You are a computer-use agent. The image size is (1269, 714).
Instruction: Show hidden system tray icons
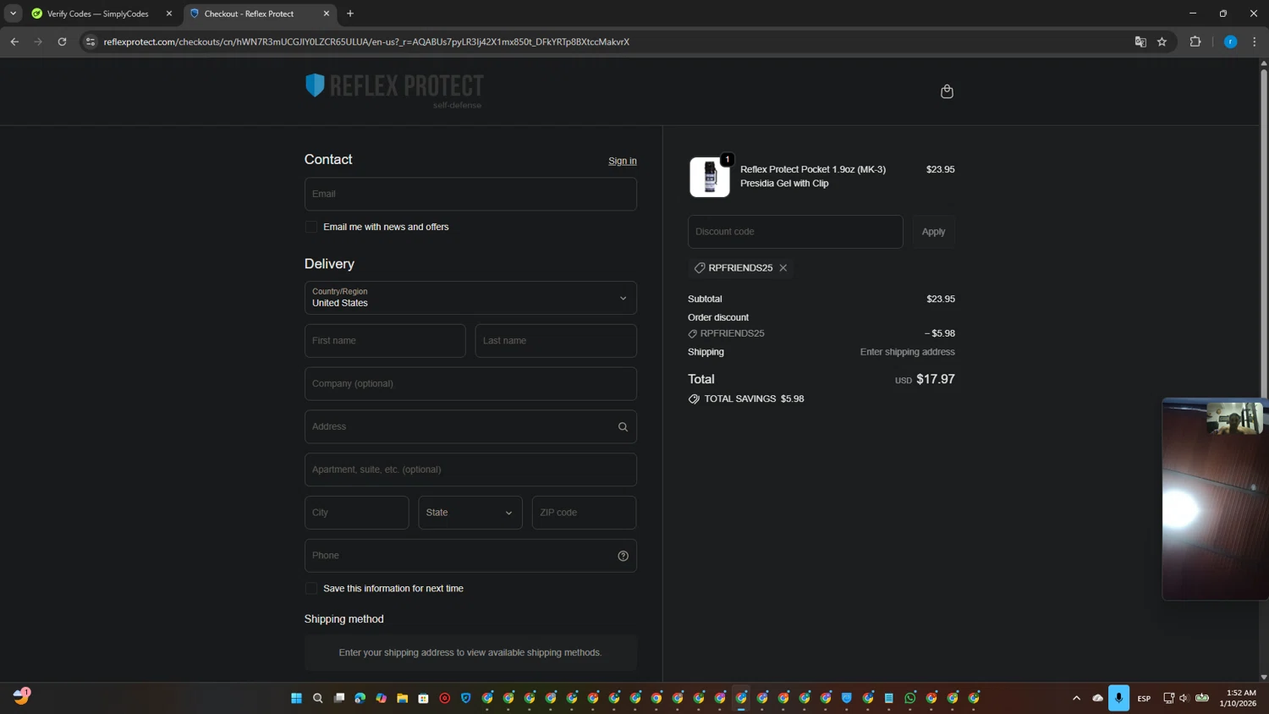pos(1076,698)
